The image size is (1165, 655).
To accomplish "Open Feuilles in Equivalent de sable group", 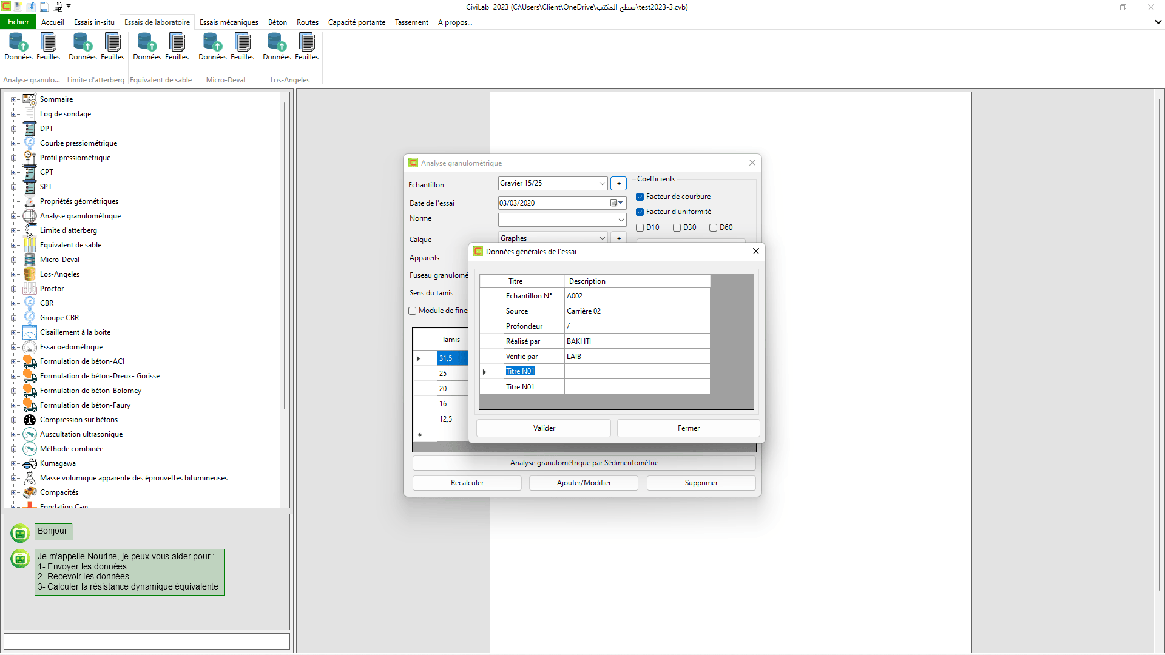I will 177,47.
